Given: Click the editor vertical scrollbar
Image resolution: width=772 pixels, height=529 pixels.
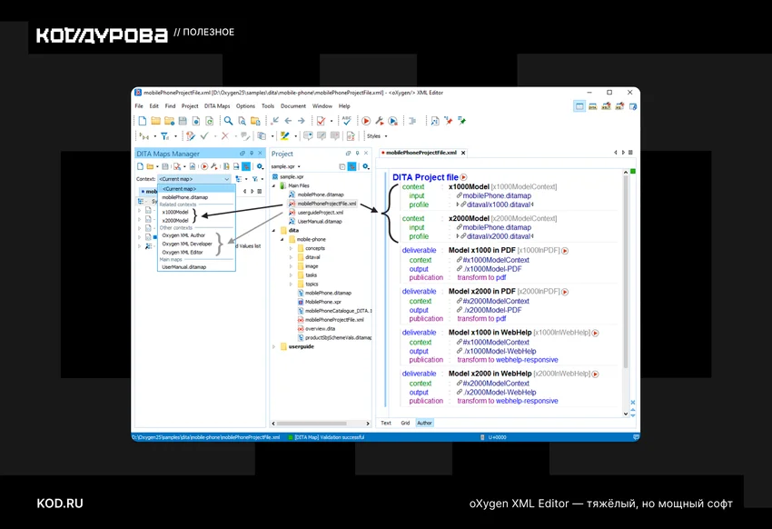Looking at the screenshot, I should (626, 272).
